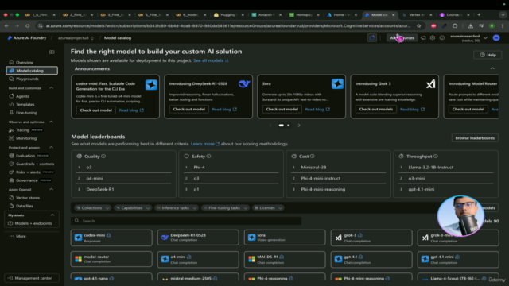Collapse the Observe and optimize section
The width and height of the screenshot is (509, 286).
51,122
